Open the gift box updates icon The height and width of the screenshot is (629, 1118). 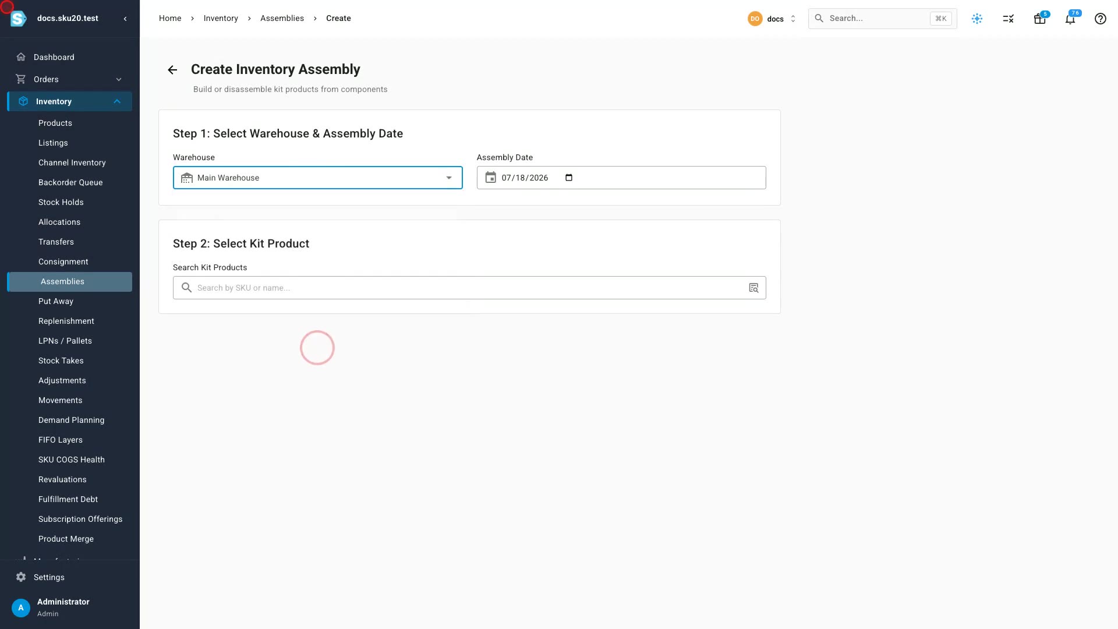pos(1039,19)
